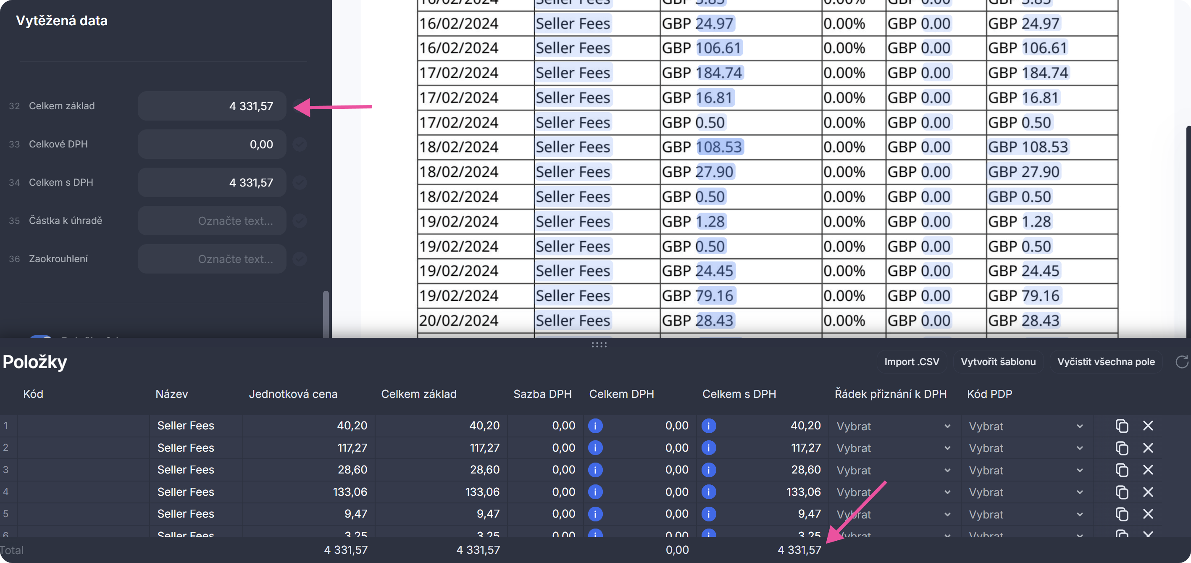This screenshot has height=563, width=1191.
Task: Toggle the confirm checkmark for Celkové DPH
Action: (x=300, y=144)
